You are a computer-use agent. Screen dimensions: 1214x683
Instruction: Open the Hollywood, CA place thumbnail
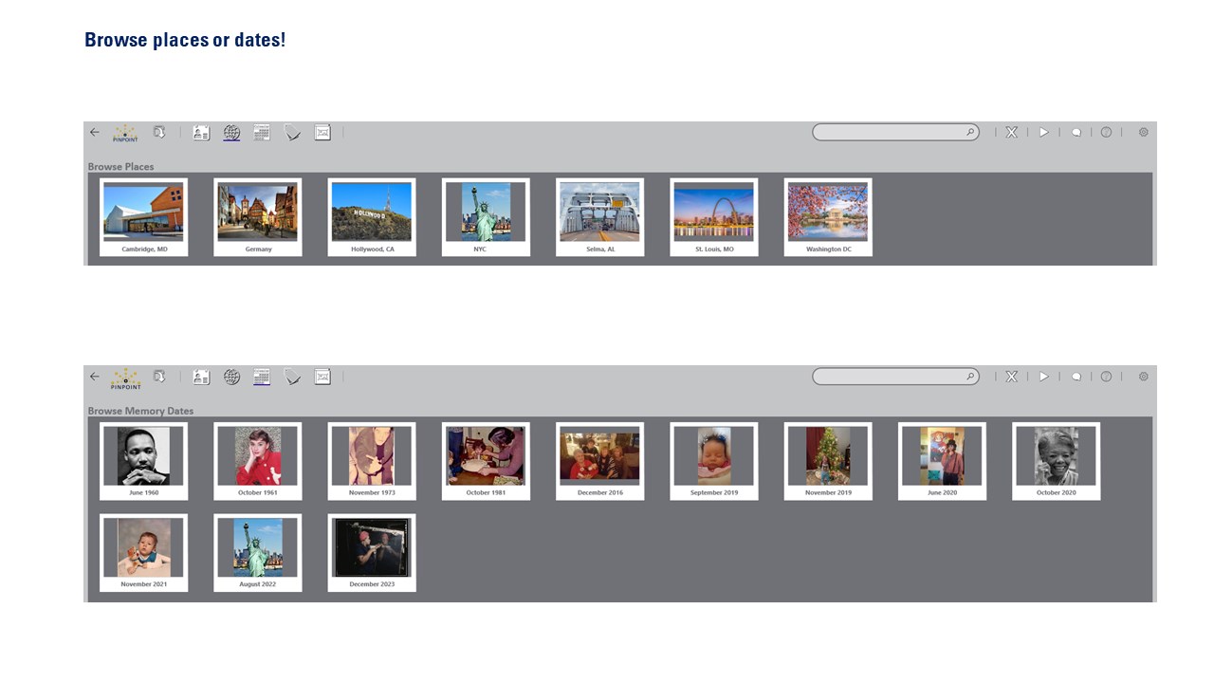pos(372,217)
